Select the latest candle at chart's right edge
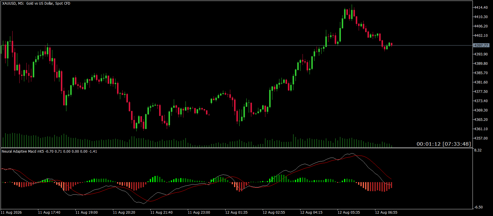The height and width of the screenshot is (216, 493). point(391,44)
